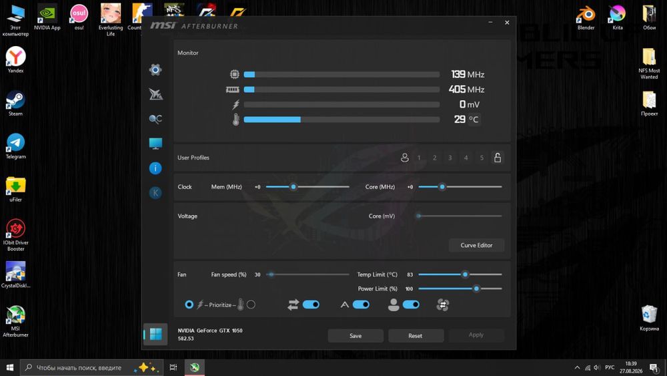Select temperature prioritize radio button

[251, 305]
